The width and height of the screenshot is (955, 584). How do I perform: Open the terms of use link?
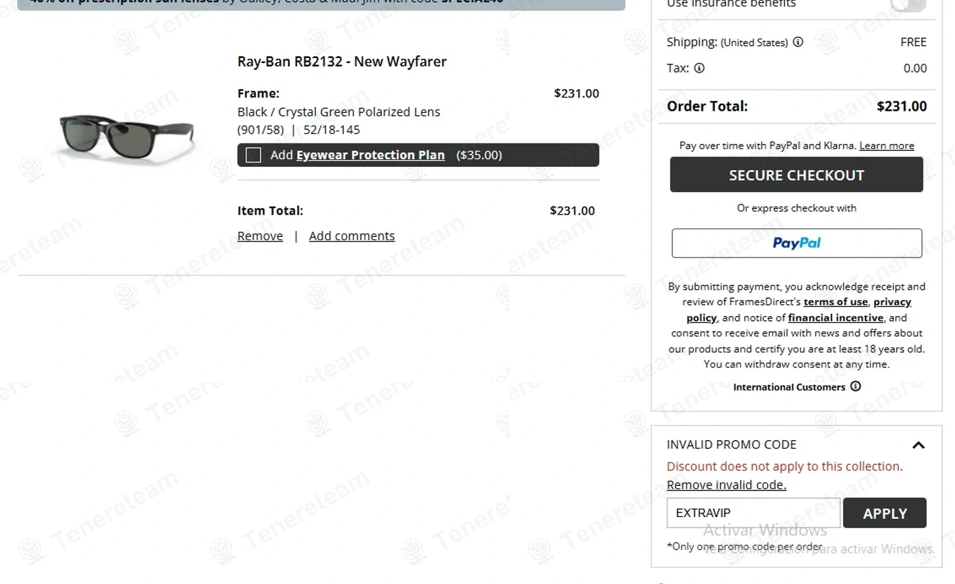point(835,302)
